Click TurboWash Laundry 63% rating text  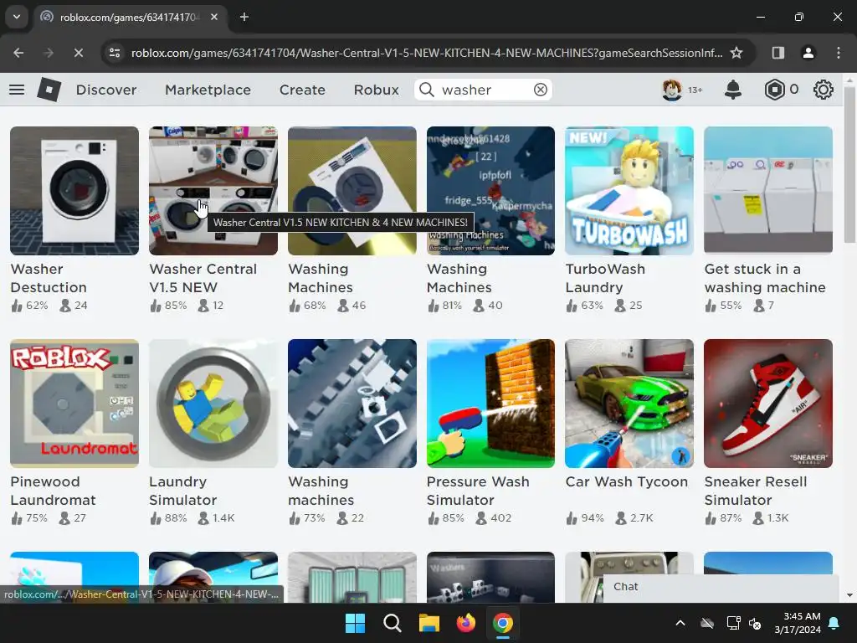point(592,306)
